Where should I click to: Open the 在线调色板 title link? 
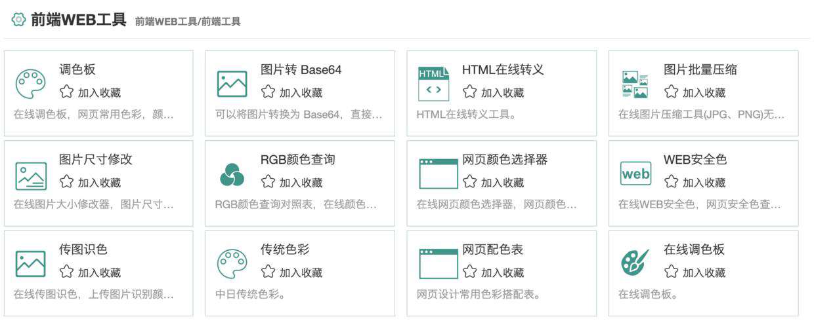694,250
